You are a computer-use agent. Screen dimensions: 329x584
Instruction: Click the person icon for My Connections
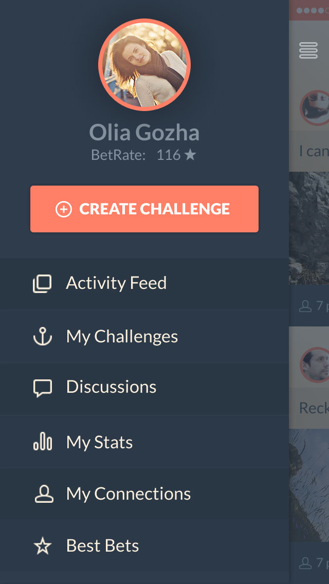pyautogui.click(x=44, y=494)
